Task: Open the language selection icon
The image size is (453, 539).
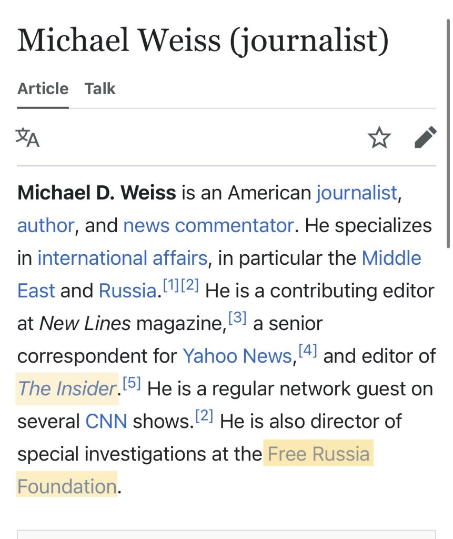Action: pos(28,138)
